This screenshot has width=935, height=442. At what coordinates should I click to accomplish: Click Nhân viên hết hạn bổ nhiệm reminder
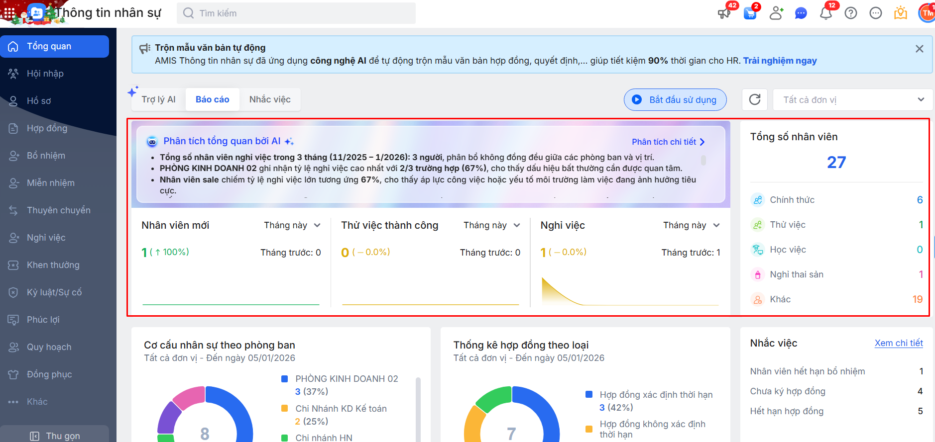click(836, 371)
